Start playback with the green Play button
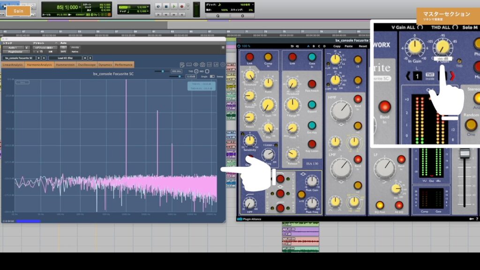This screenshot has width=480, height=270. click(174, 6)
